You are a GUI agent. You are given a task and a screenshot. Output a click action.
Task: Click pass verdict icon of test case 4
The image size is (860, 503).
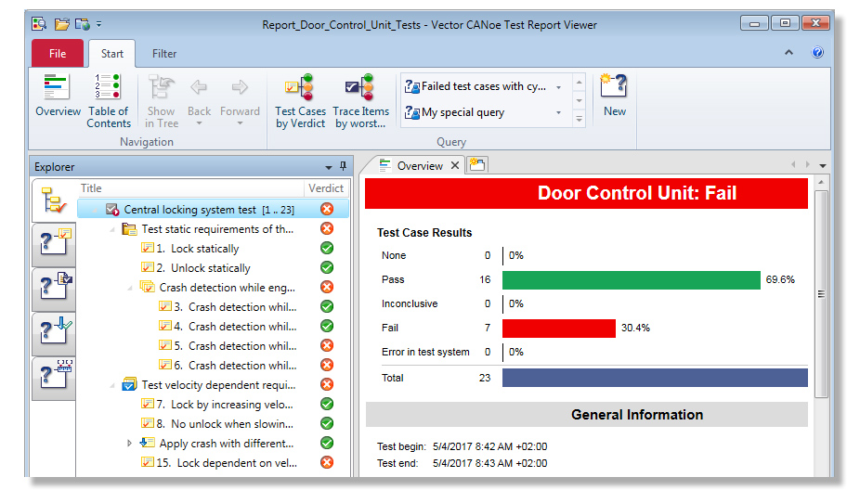click(x=327, y=327)
